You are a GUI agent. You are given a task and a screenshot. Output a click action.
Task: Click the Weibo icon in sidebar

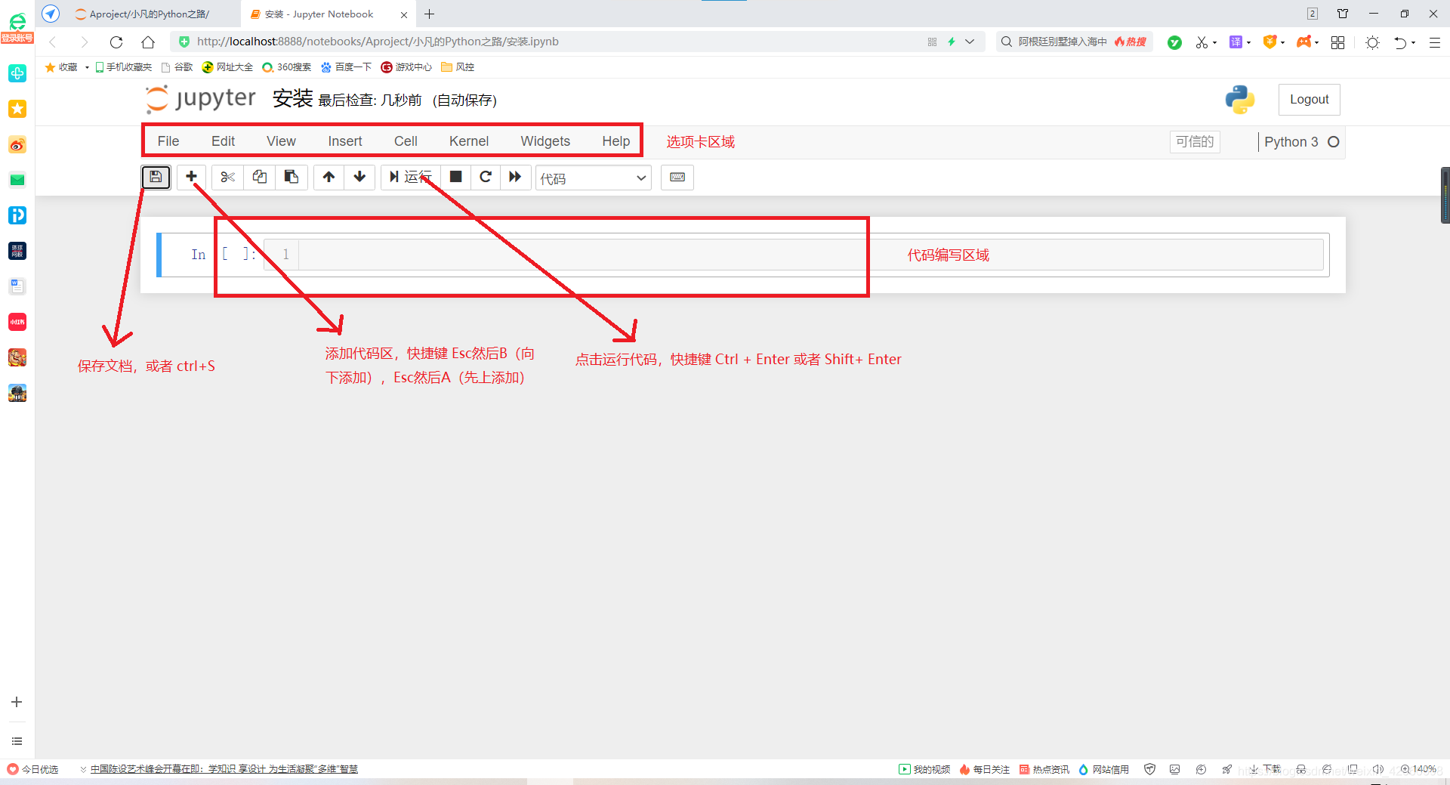point(17,144)
